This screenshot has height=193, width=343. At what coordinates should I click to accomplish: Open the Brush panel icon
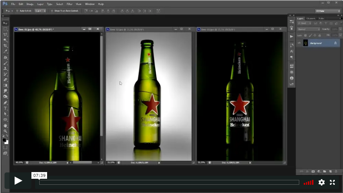click(292, 28)
